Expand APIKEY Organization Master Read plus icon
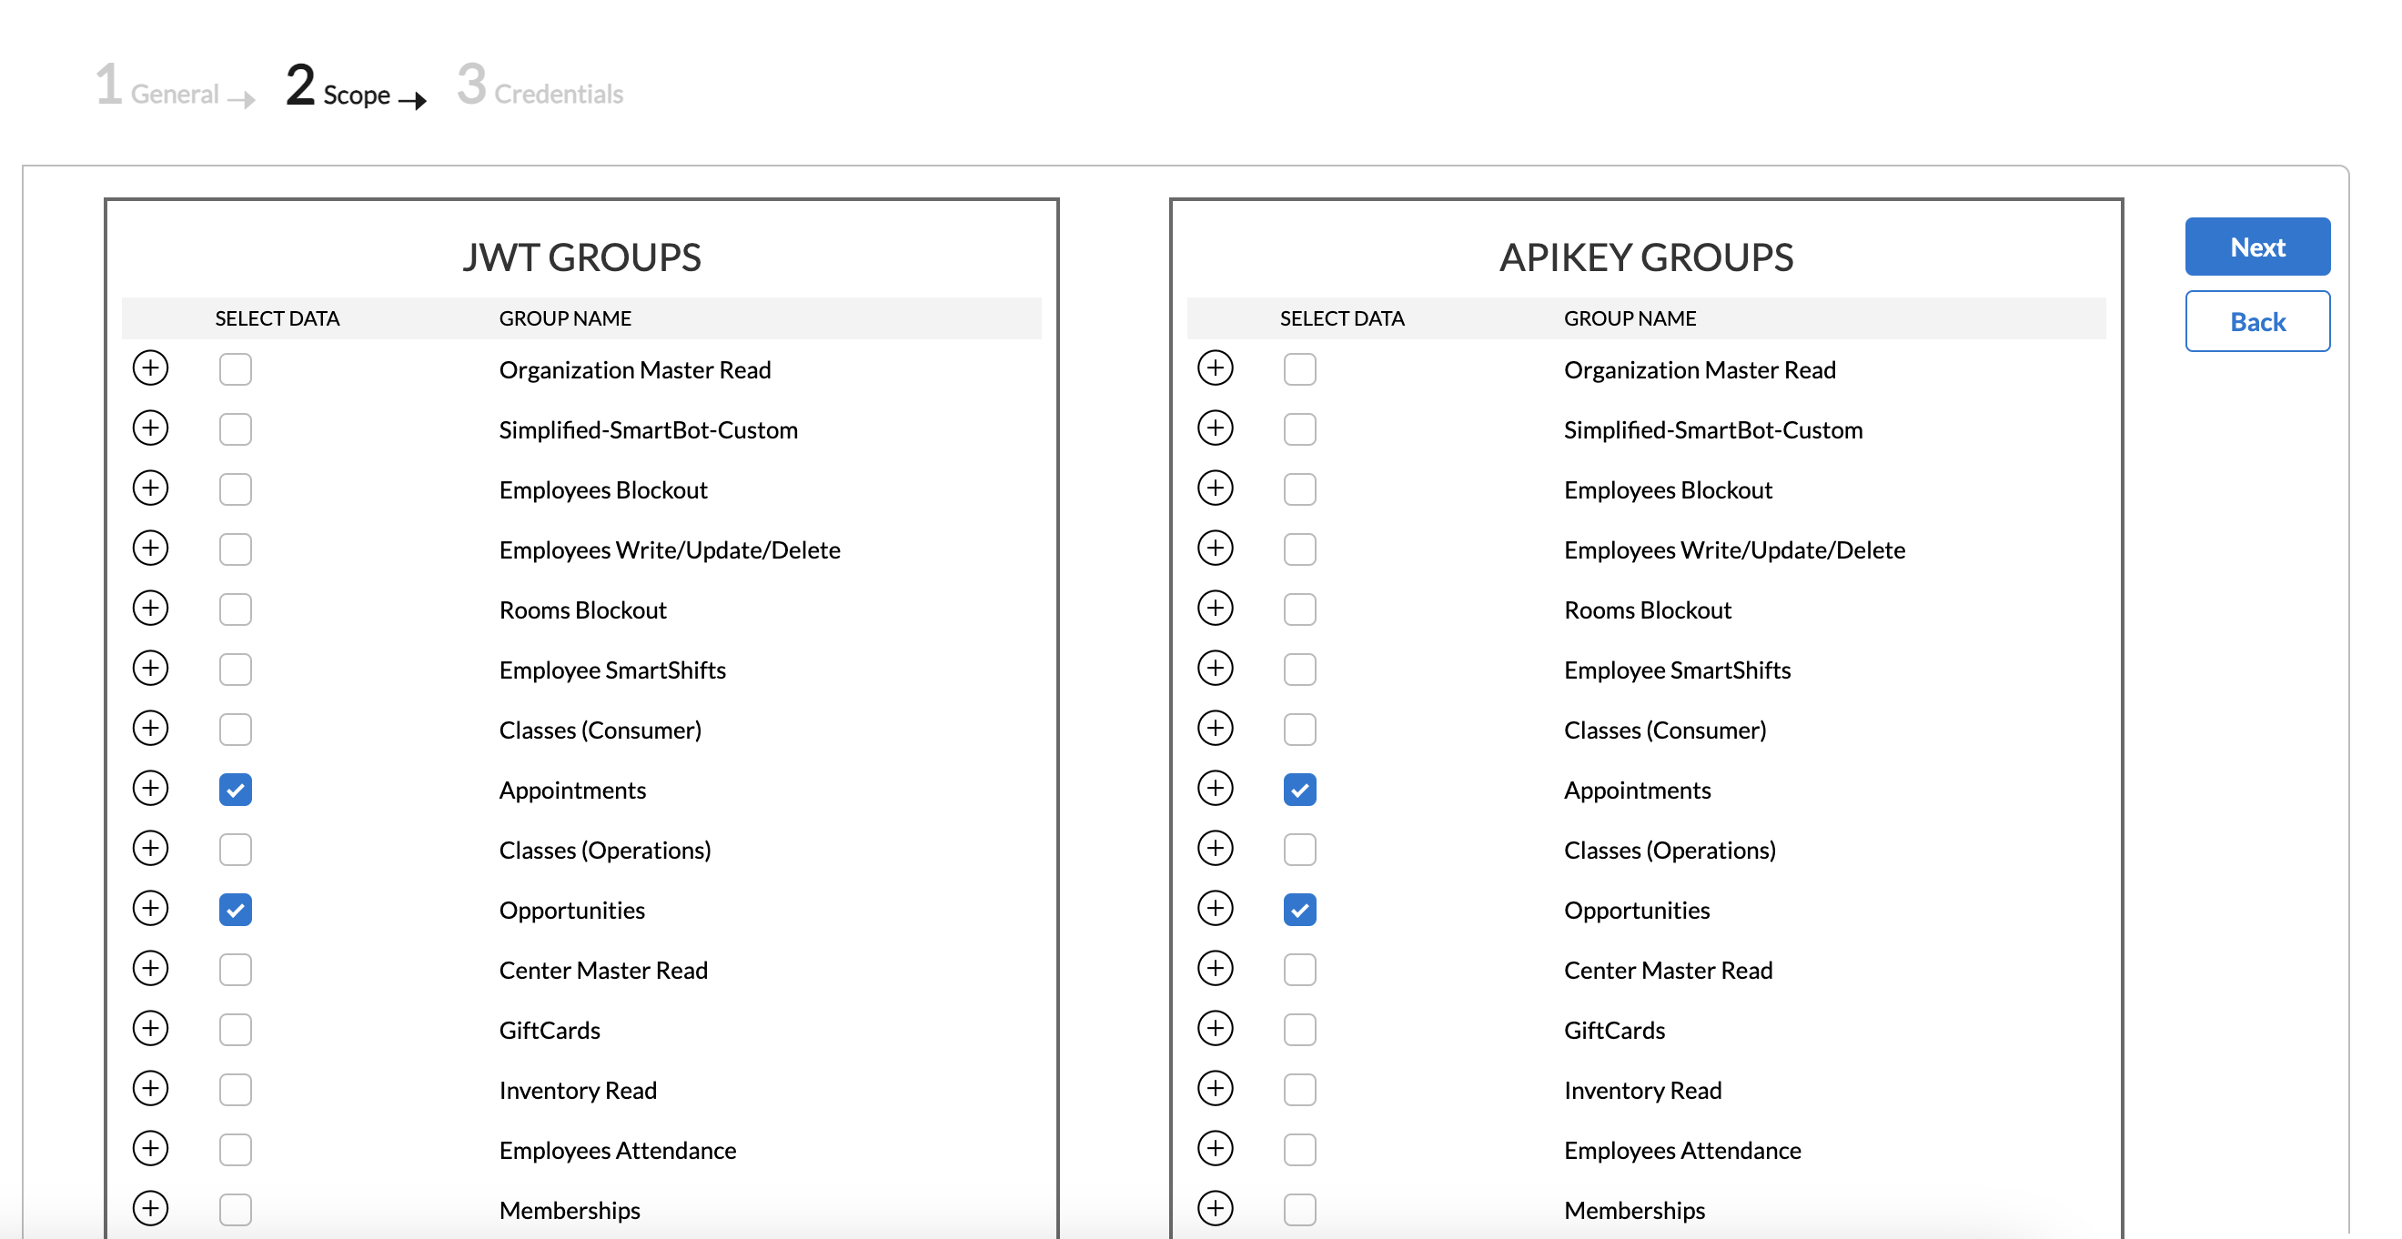This screenshot has height=1239, width=2402. pos(1215,368)
